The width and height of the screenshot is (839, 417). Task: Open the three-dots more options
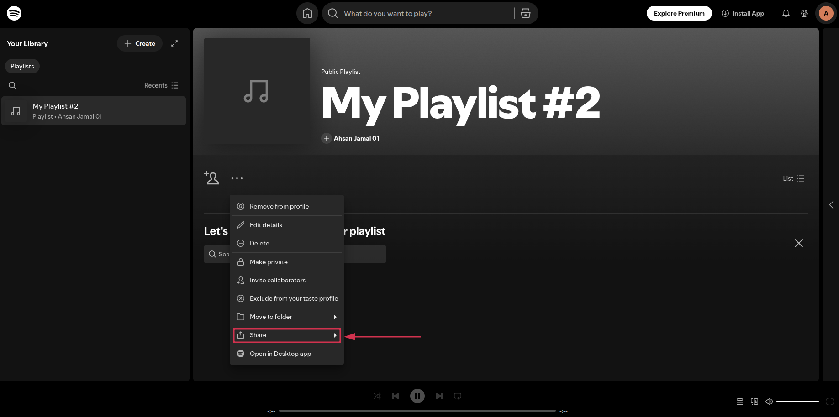pyautogui.click(x=237, y=178)
